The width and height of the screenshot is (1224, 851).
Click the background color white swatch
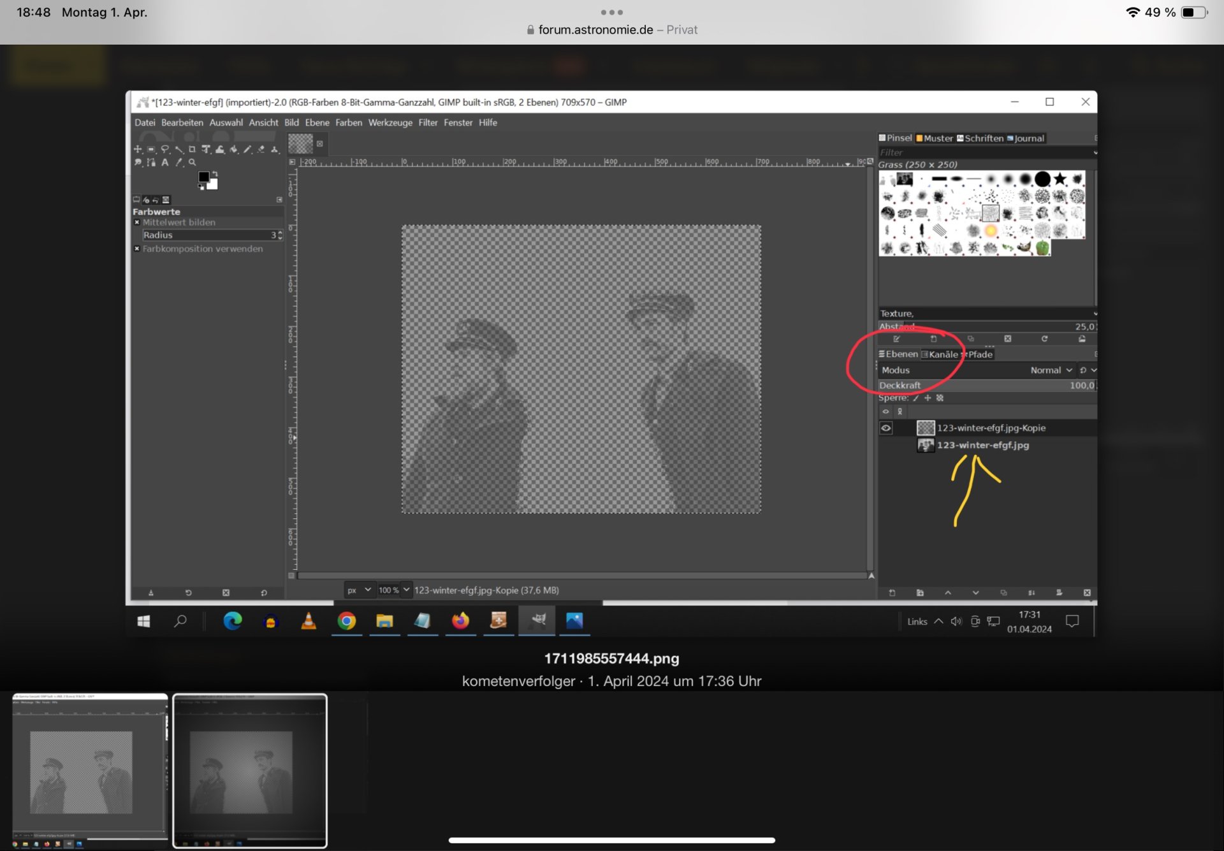click(214, 185)
